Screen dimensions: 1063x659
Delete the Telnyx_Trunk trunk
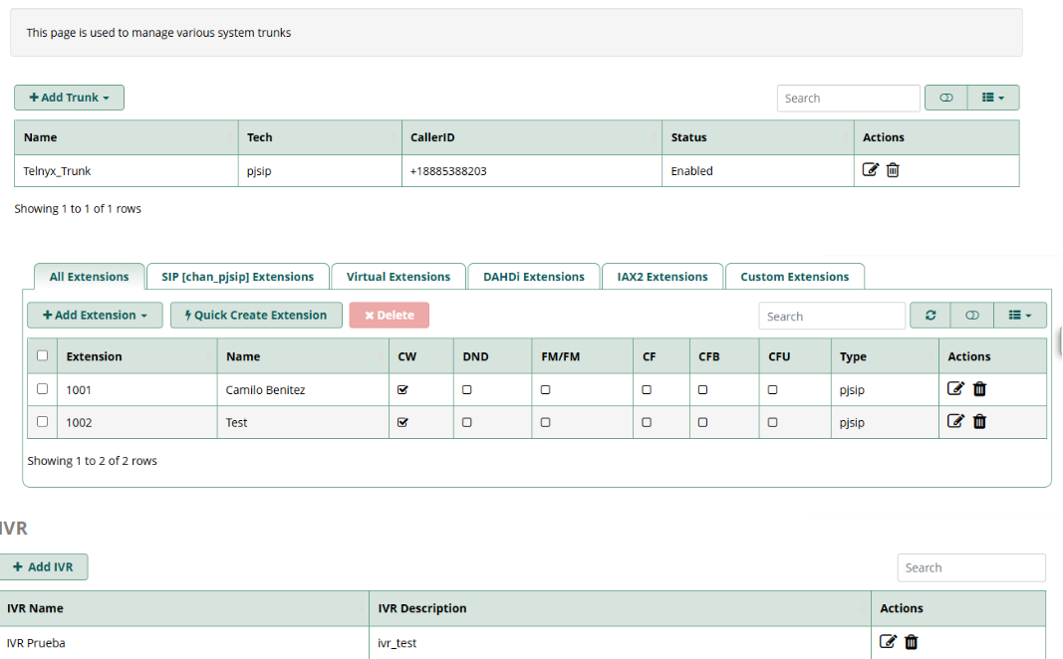tap(893, 170)
